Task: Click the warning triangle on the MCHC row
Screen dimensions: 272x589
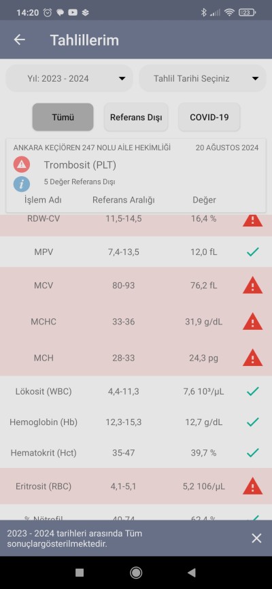Action: pos(252,322)
